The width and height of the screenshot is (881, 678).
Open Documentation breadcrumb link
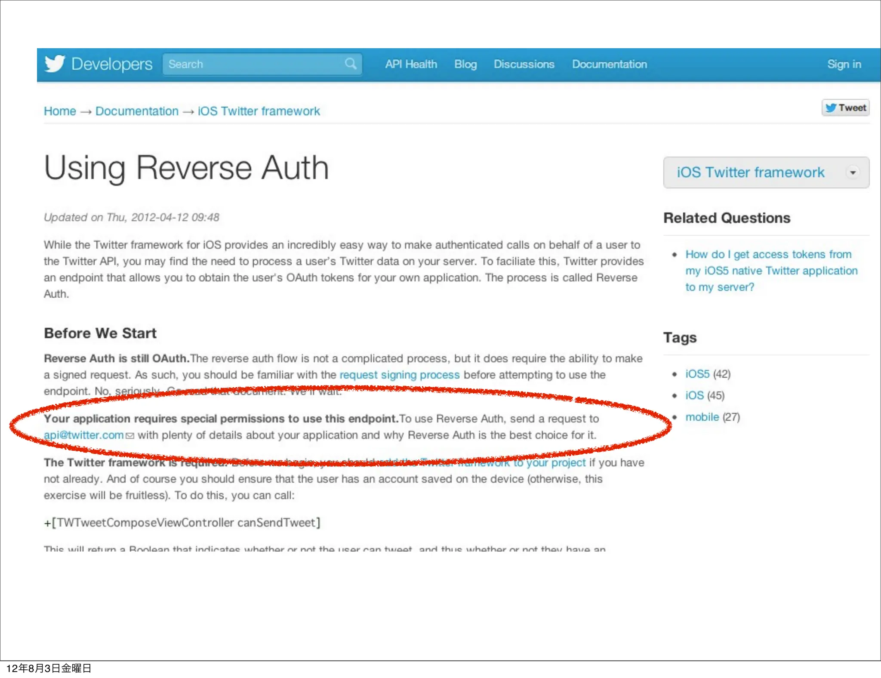click(x=137, y=111)
